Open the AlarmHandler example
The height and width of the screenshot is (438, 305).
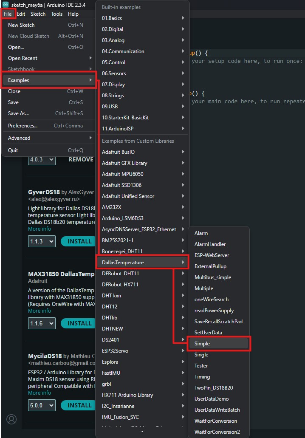click(219, 244)
